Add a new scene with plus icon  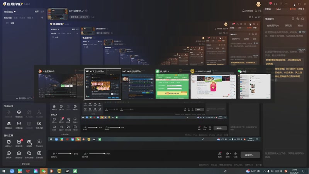pyautogui.click(x=42, y=17)
